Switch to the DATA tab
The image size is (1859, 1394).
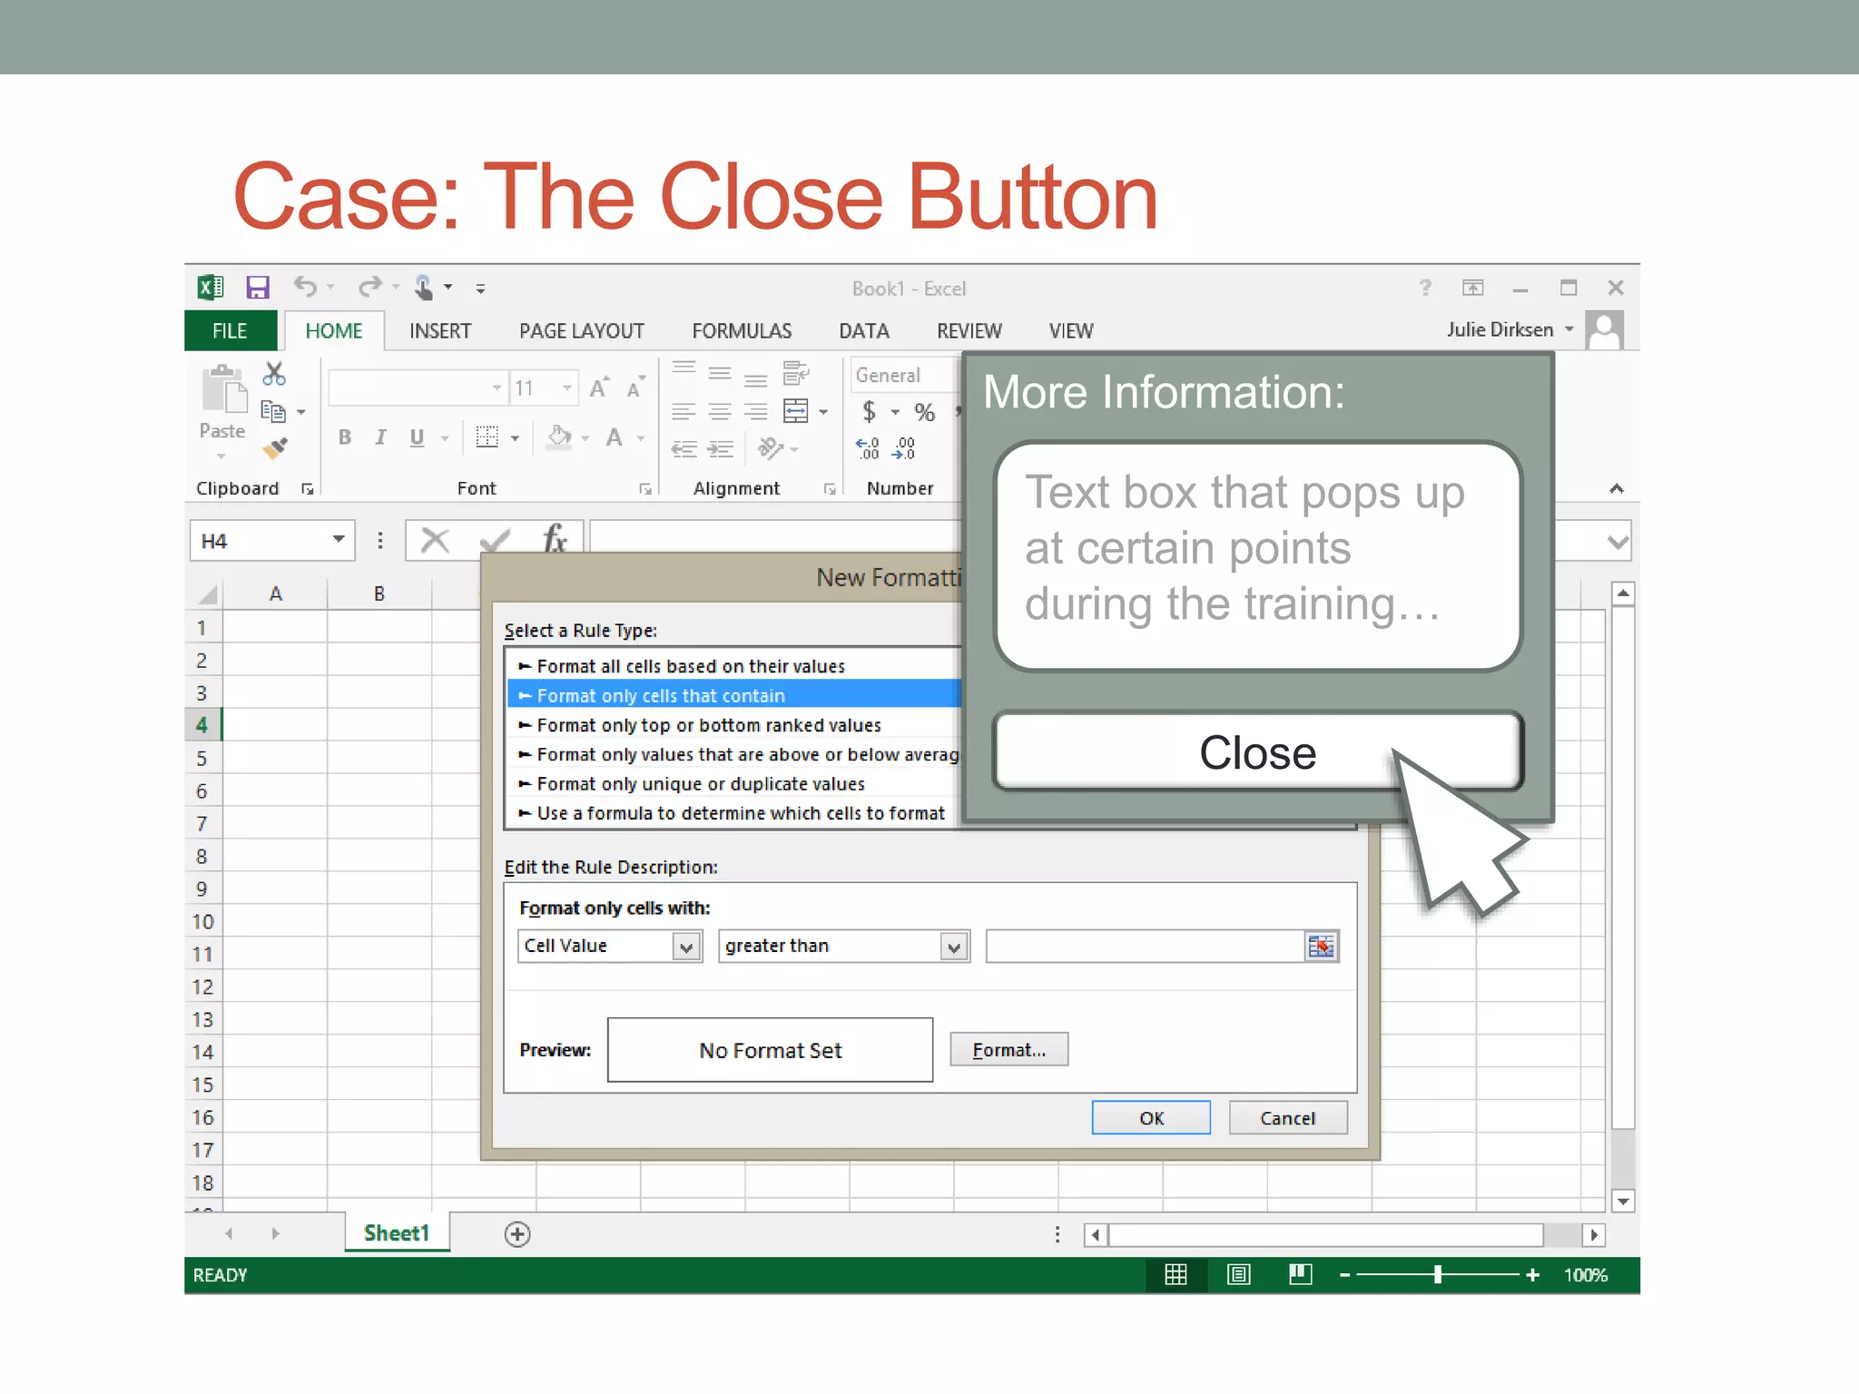click(x=864, y=330)
